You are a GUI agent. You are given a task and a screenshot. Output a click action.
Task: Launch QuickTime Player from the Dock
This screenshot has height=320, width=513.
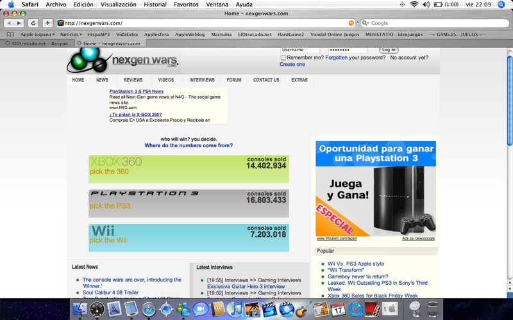[x=355, y=308]
